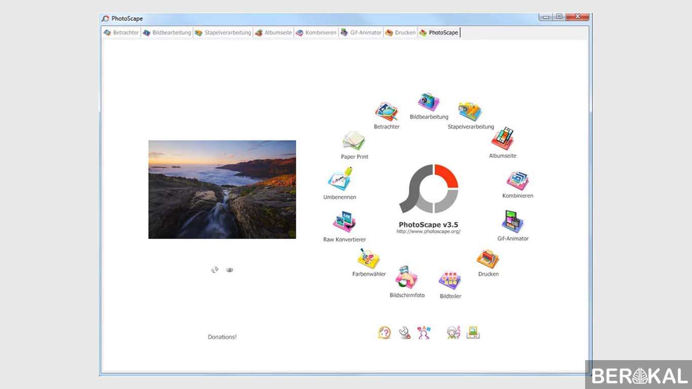Select the Kombinieren tab

tap(316, 32)
